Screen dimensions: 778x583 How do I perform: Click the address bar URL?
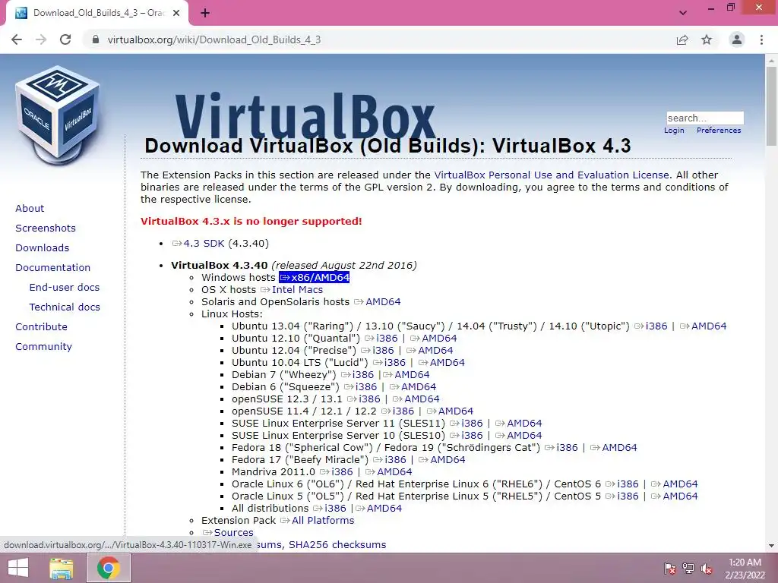point(213,39)
